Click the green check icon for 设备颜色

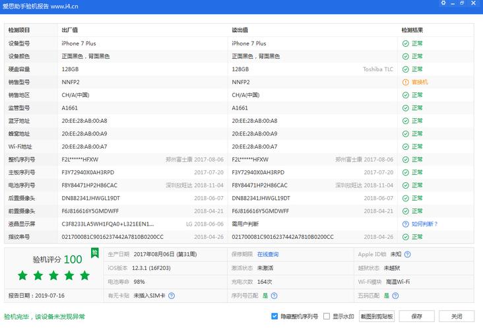406,56
